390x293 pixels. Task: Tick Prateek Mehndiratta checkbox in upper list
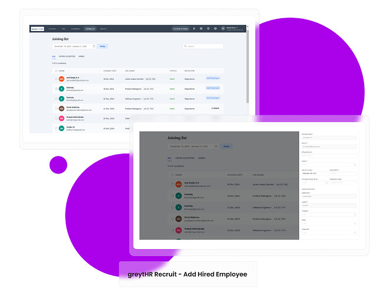pyautogui.click(x=56, y=118)
